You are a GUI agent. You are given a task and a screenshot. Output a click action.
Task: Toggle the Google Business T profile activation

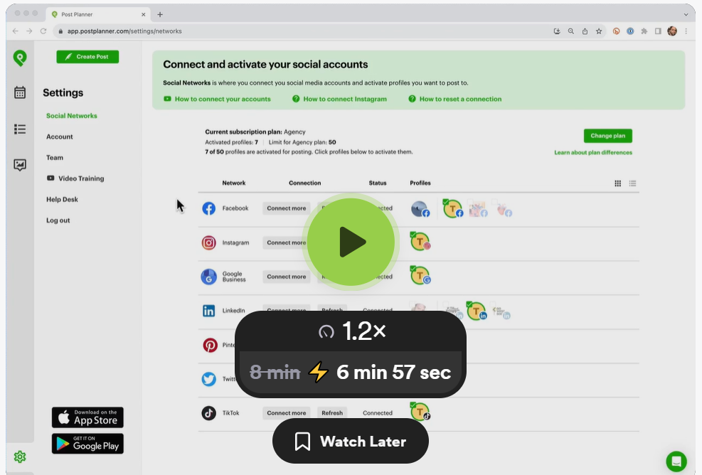tap(420, 275)
